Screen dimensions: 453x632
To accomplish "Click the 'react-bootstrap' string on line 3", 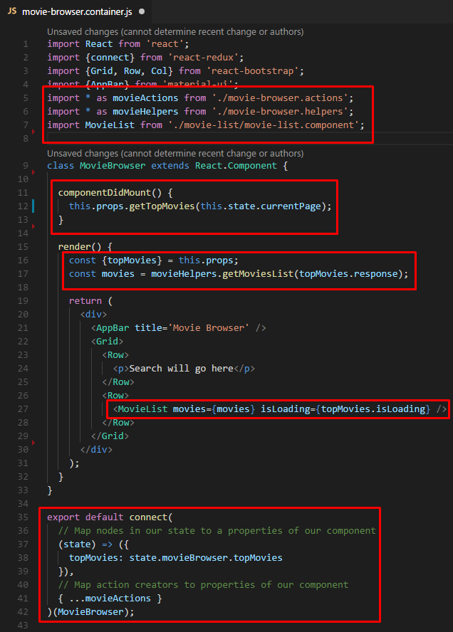I will (x=253, y=71).
